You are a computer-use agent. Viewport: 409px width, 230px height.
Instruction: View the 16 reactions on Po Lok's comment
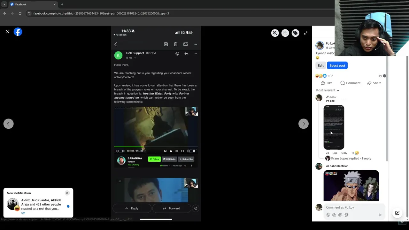coord(355,153)
